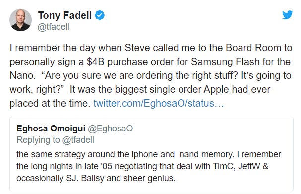Click the word "Nano." in the tweet
Image resolution: width=301 pixels, height=194 pixels.
(23, 75)
